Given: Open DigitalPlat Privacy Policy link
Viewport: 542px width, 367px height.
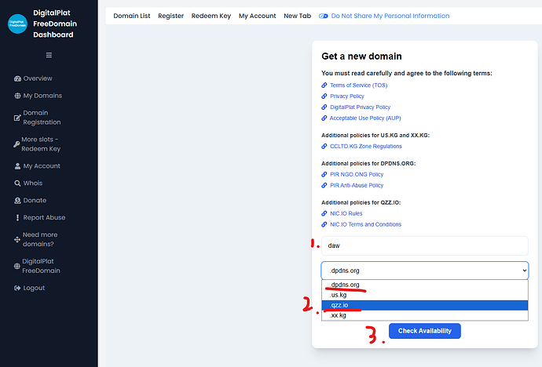Looking at the screenshot, I should 361,107.
